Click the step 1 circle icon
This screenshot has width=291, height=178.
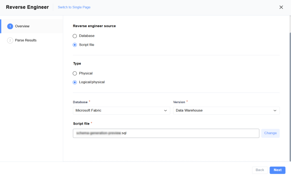click(10, 26)
